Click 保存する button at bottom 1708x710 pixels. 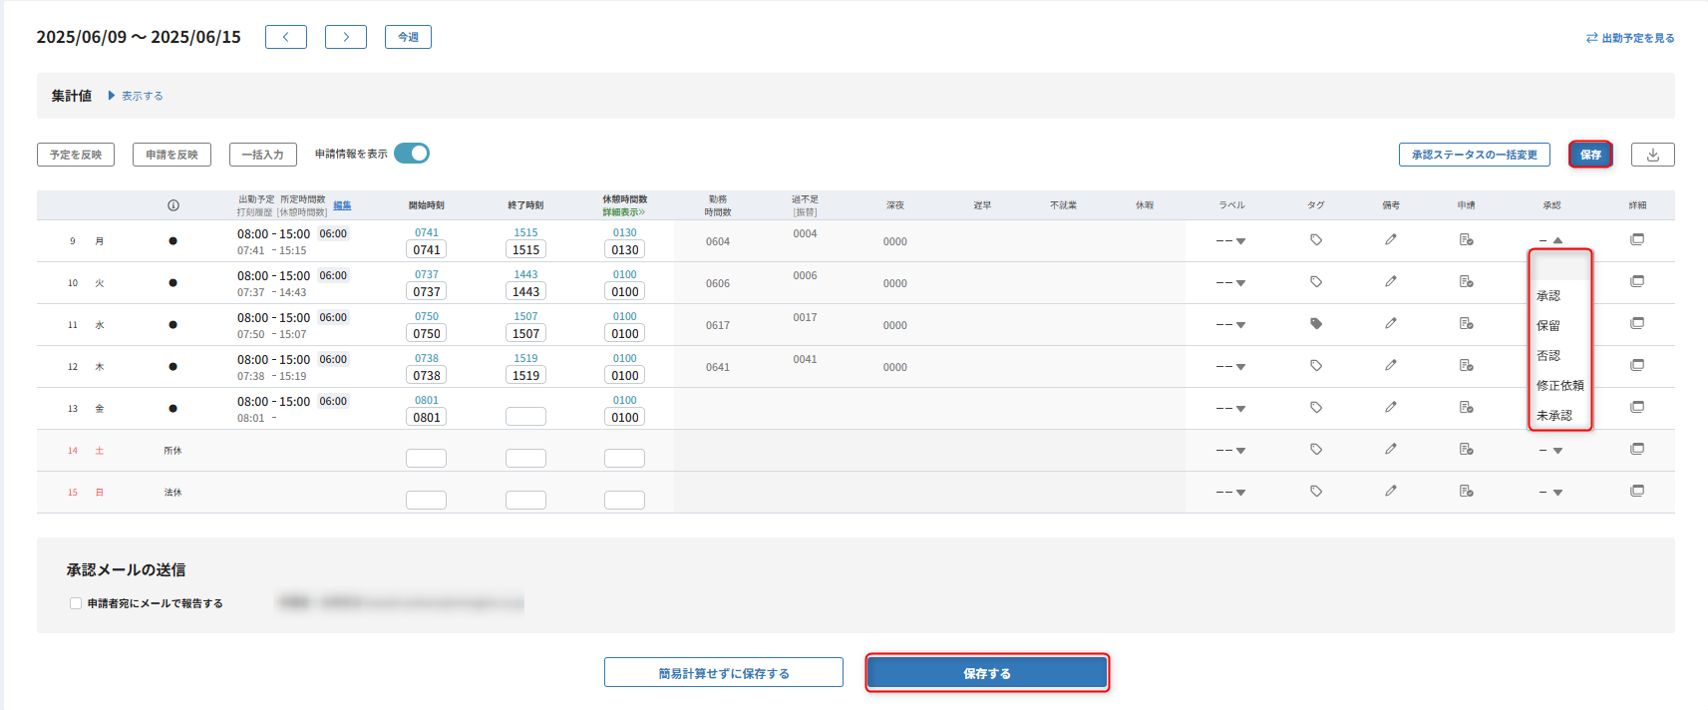[987, 673]
